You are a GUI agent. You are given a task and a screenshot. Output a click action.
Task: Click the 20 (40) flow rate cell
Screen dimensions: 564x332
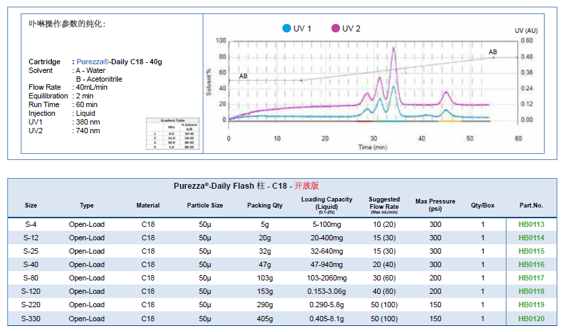(x=384, y=264)
